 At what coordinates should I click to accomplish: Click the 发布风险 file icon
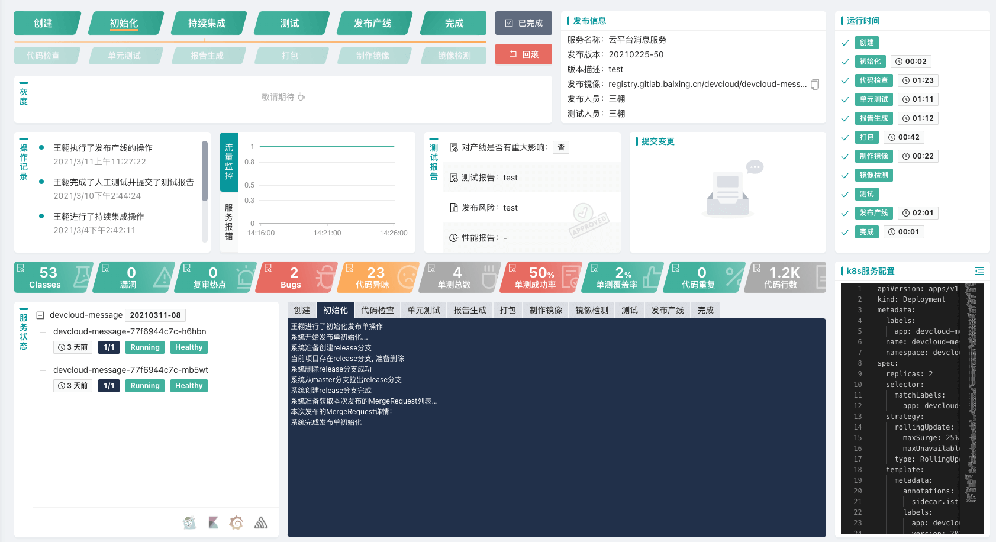click(x=454, y=208)
